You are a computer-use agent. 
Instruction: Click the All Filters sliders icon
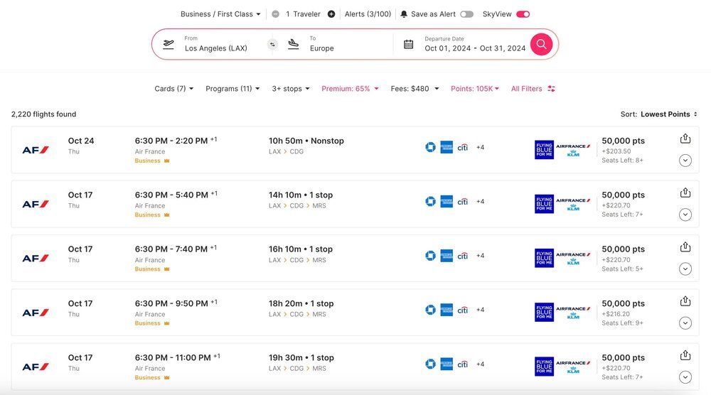552,89
